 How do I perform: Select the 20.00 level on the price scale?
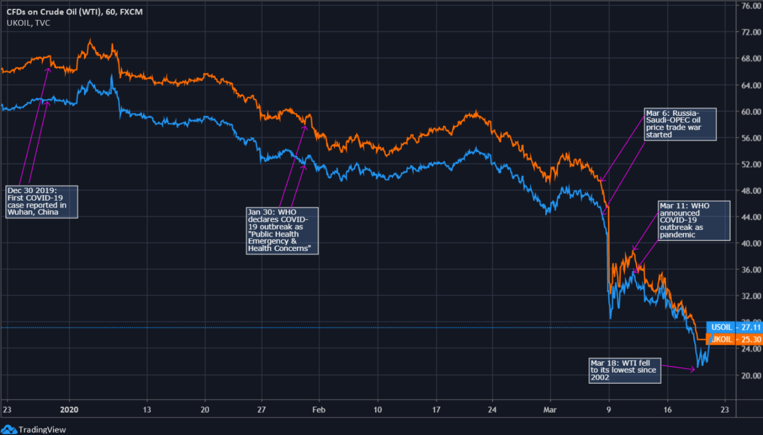(x=751, y=375)
